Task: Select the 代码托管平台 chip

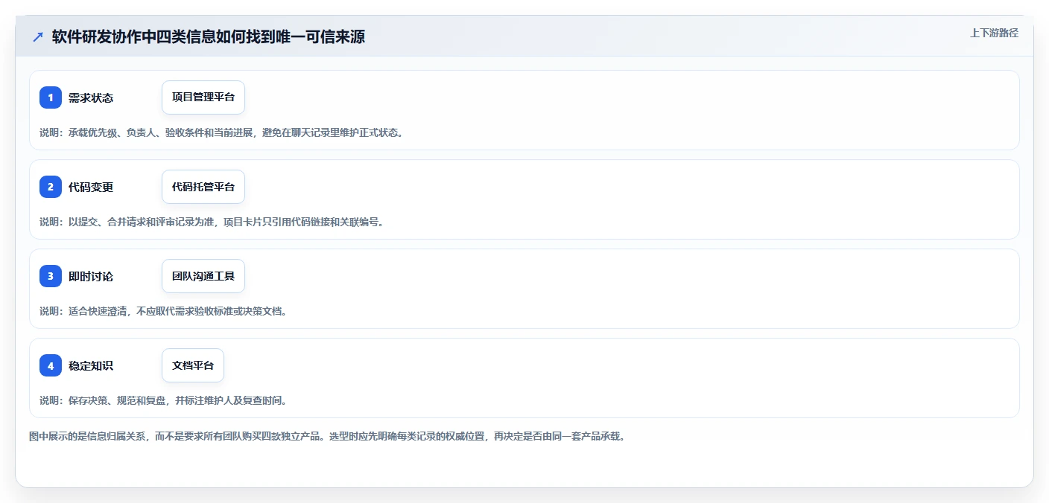Action: click(203, 187)
